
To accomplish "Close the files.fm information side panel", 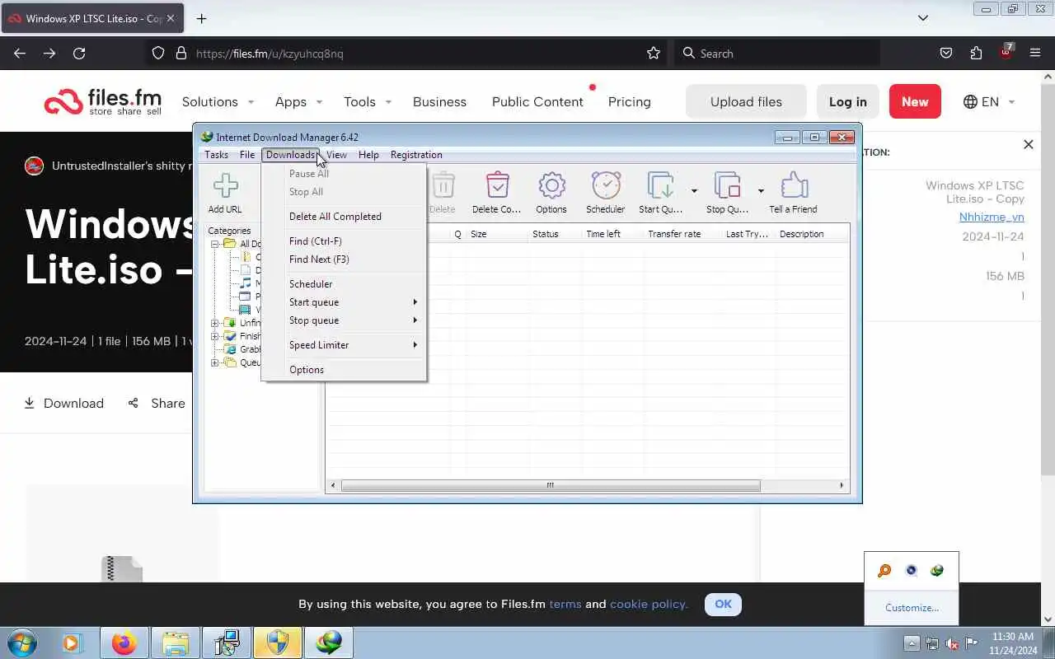I will pos(1028,144).
